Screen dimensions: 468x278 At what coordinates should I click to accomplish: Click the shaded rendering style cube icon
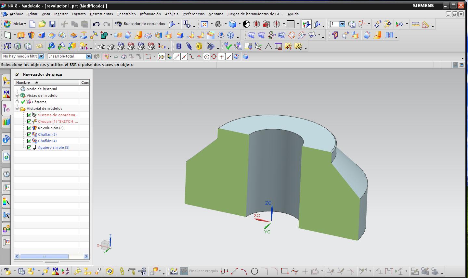(x=232, y=24)
